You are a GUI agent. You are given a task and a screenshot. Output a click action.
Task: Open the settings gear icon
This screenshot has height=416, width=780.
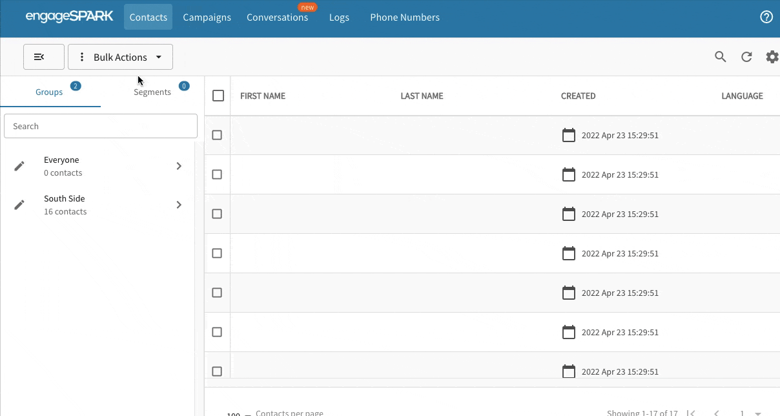point(772,57)
